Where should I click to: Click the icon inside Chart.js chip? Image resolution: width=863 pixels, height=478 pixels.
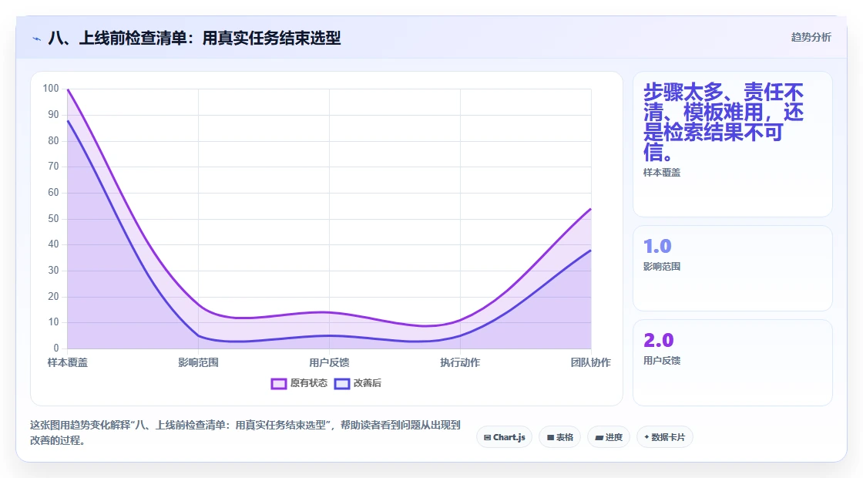pos(487,438)
